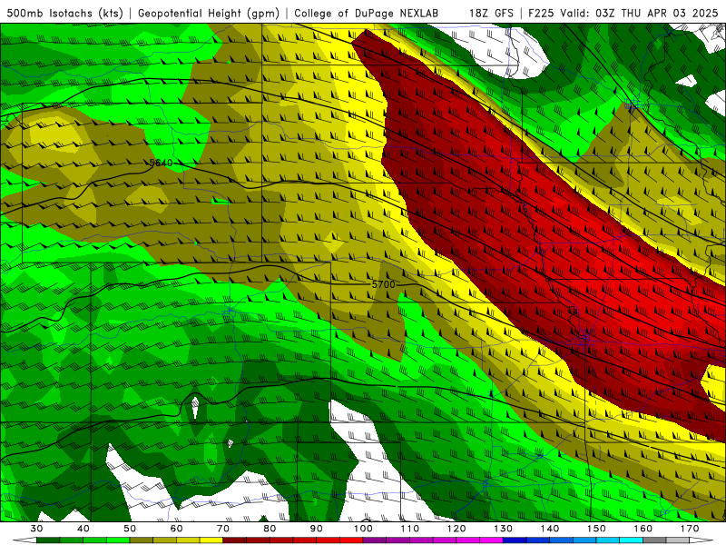Click the 5640 height contour label
726x545 pixels.
point(162,163)
